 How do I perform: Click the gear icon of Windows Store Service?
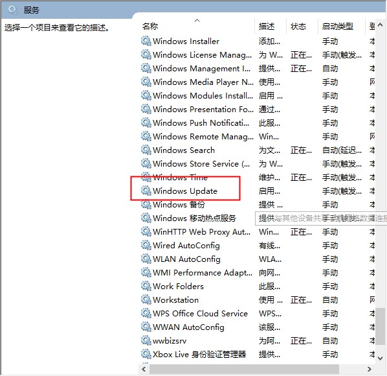(146, 163)
